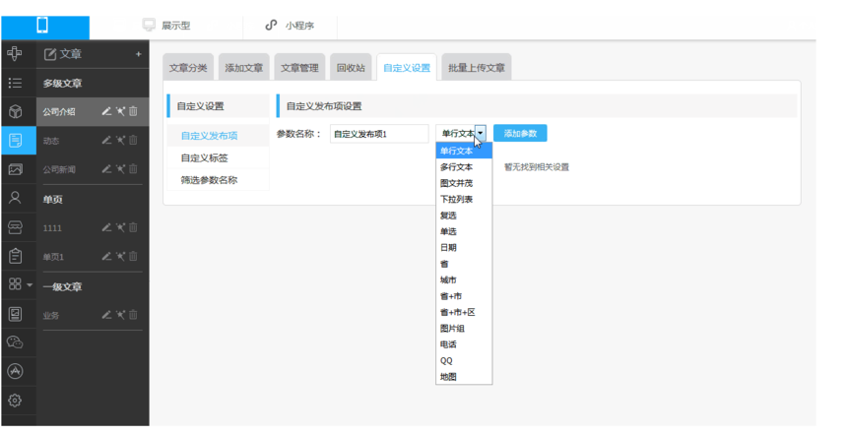
Task: Click the plus icon next to 文章
Action: coord(138,54)
